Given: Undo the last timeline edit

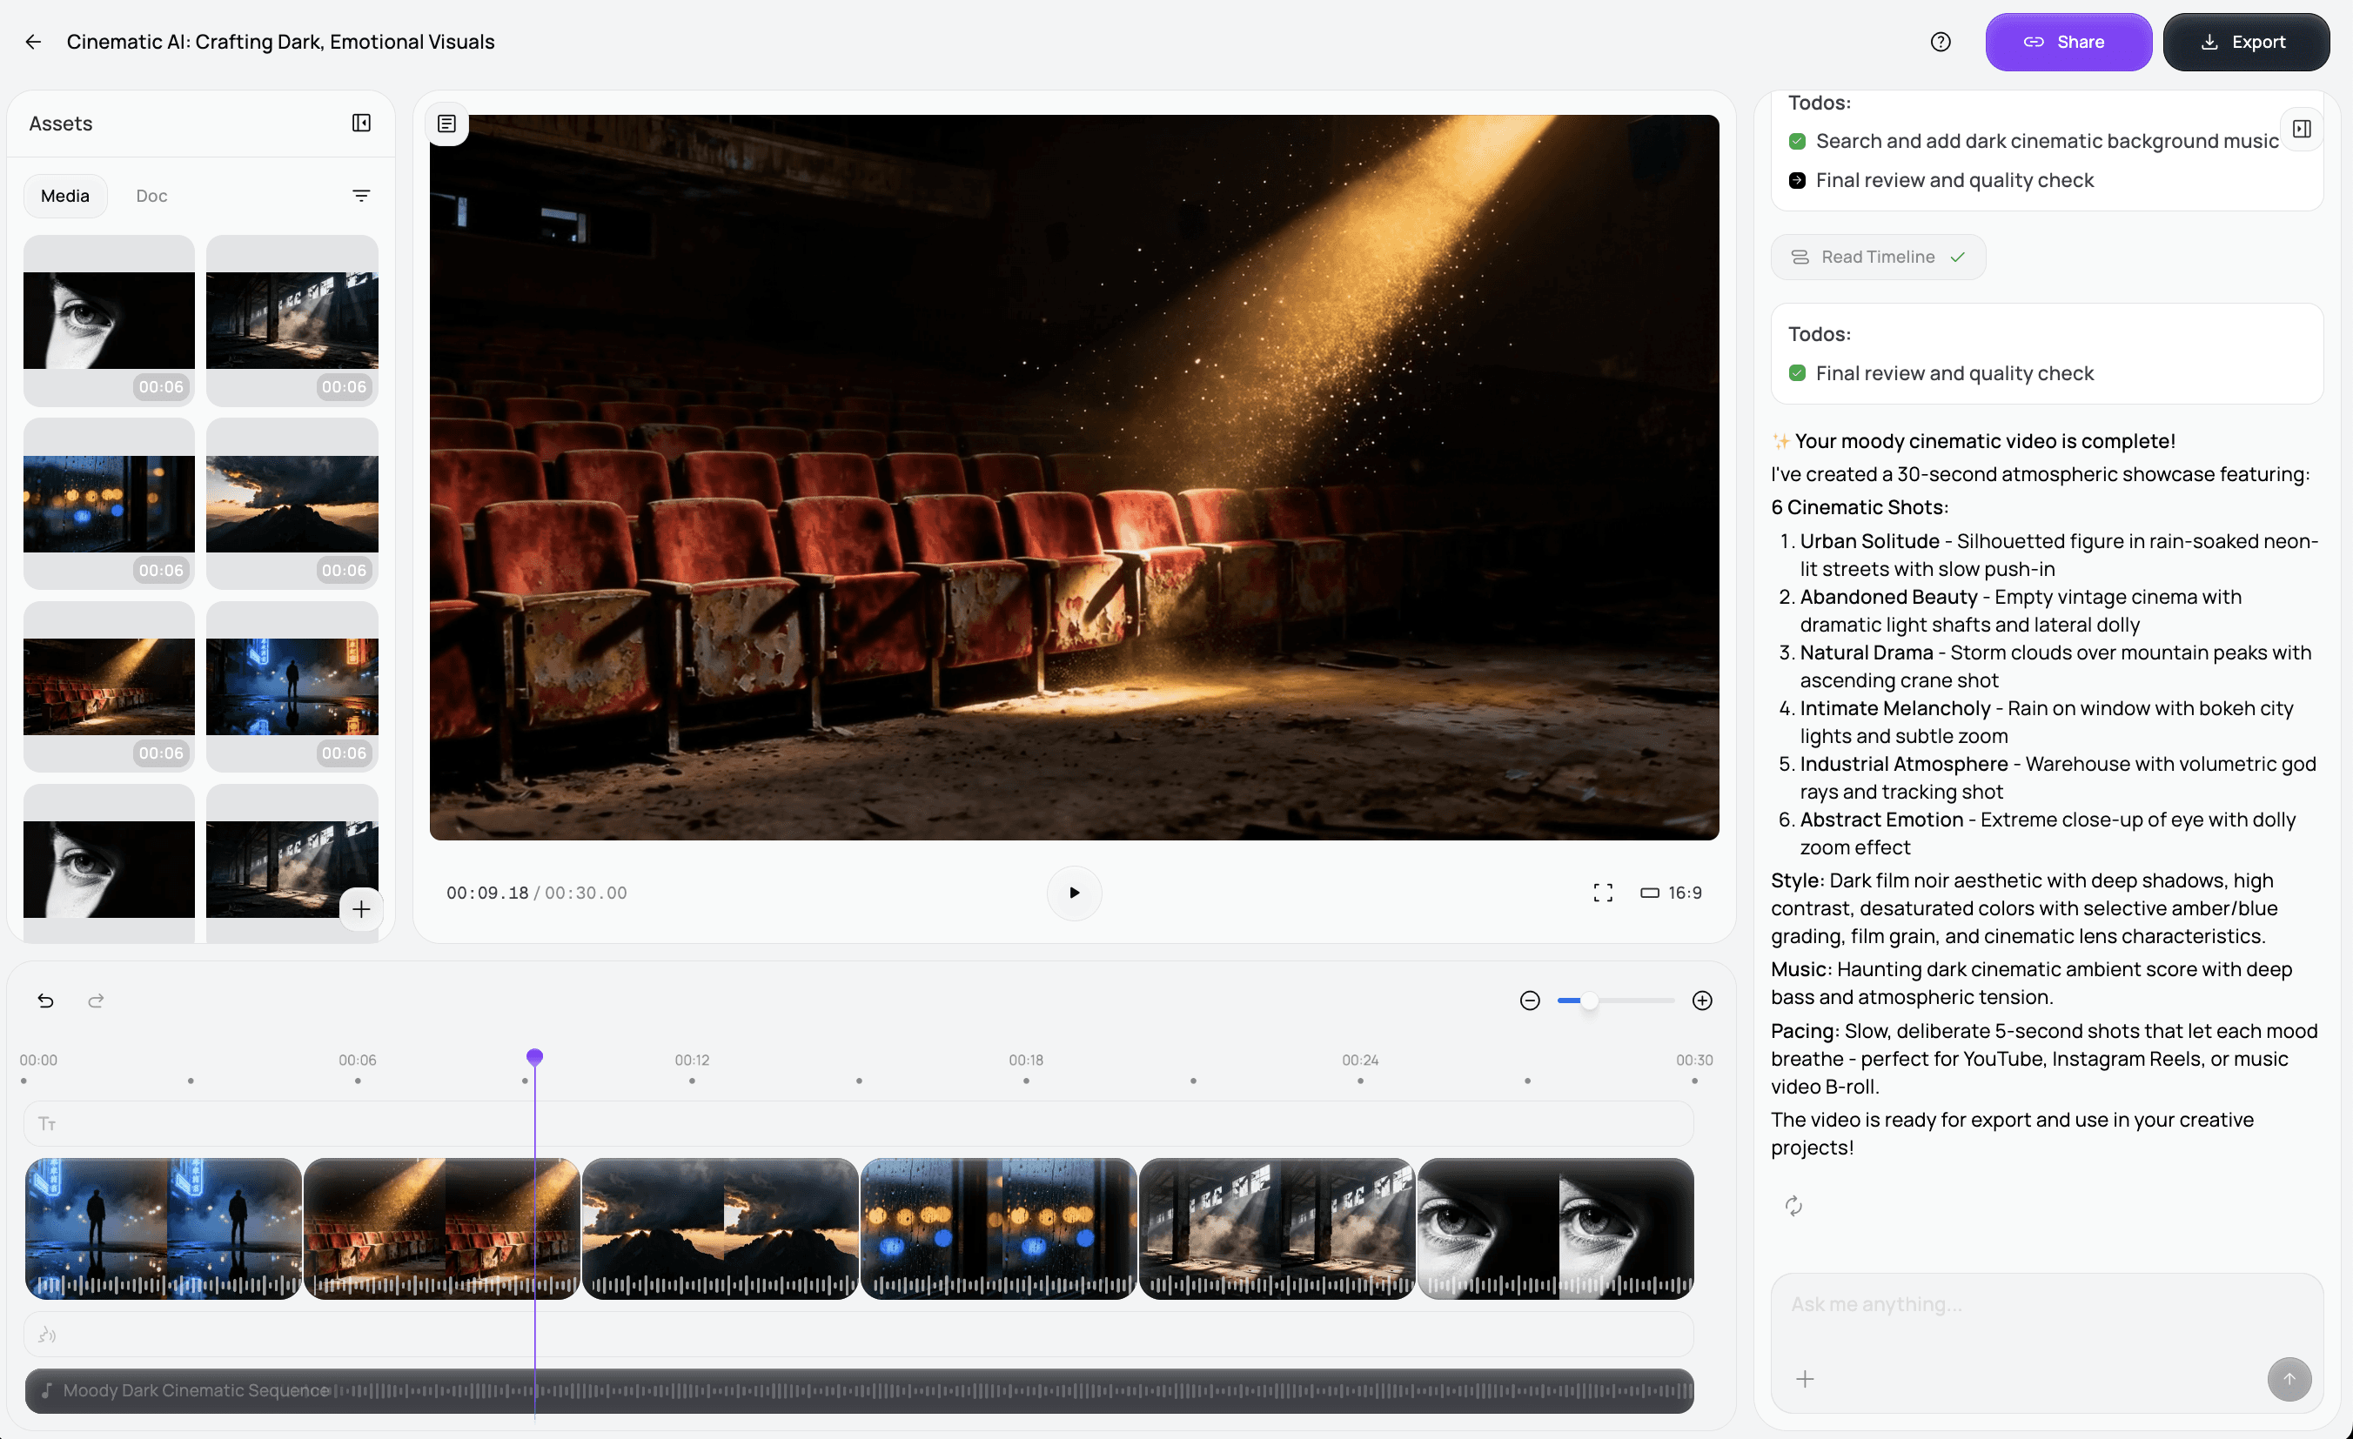Looking at the screenshot, I should coord(45,1001).
